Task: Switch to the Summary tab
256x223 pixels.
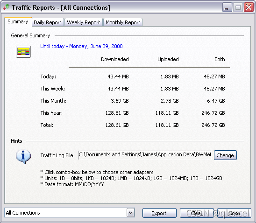Action: (x=18, y=21)
